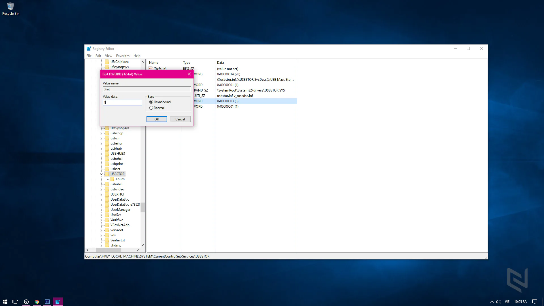Viewport: 544px width, 306px height.
Task: Confirm the dialog with OK
Action: point(157,119)
